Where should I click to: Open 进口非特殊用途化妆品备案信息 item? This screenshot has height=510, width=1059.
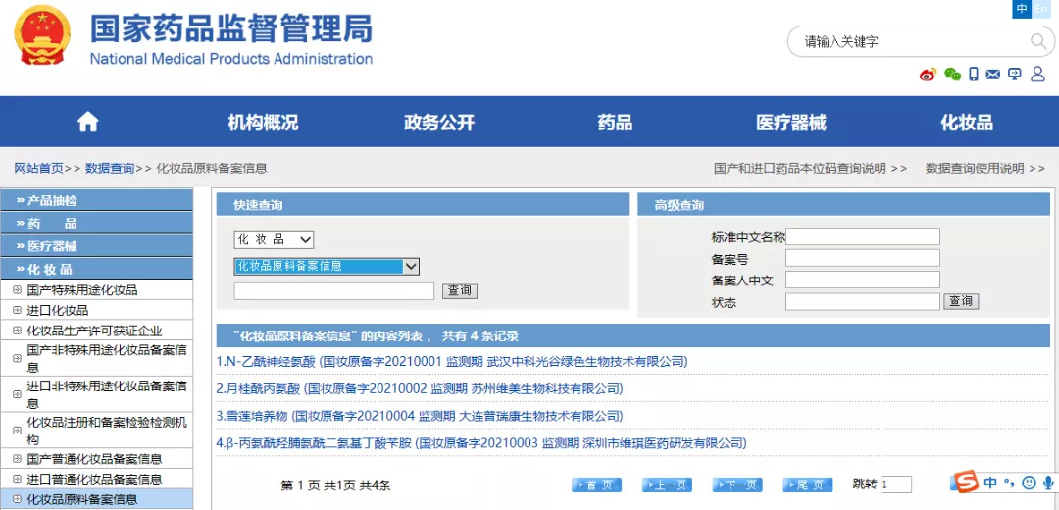[96, 395]
